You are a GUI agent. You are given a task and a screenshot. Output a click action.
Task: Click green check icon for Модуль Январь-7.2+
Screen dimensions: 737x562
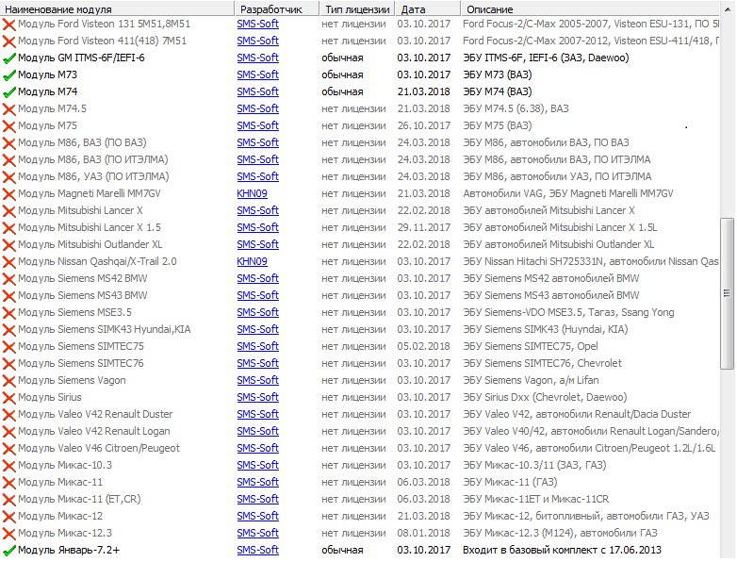tap(9, 551)
